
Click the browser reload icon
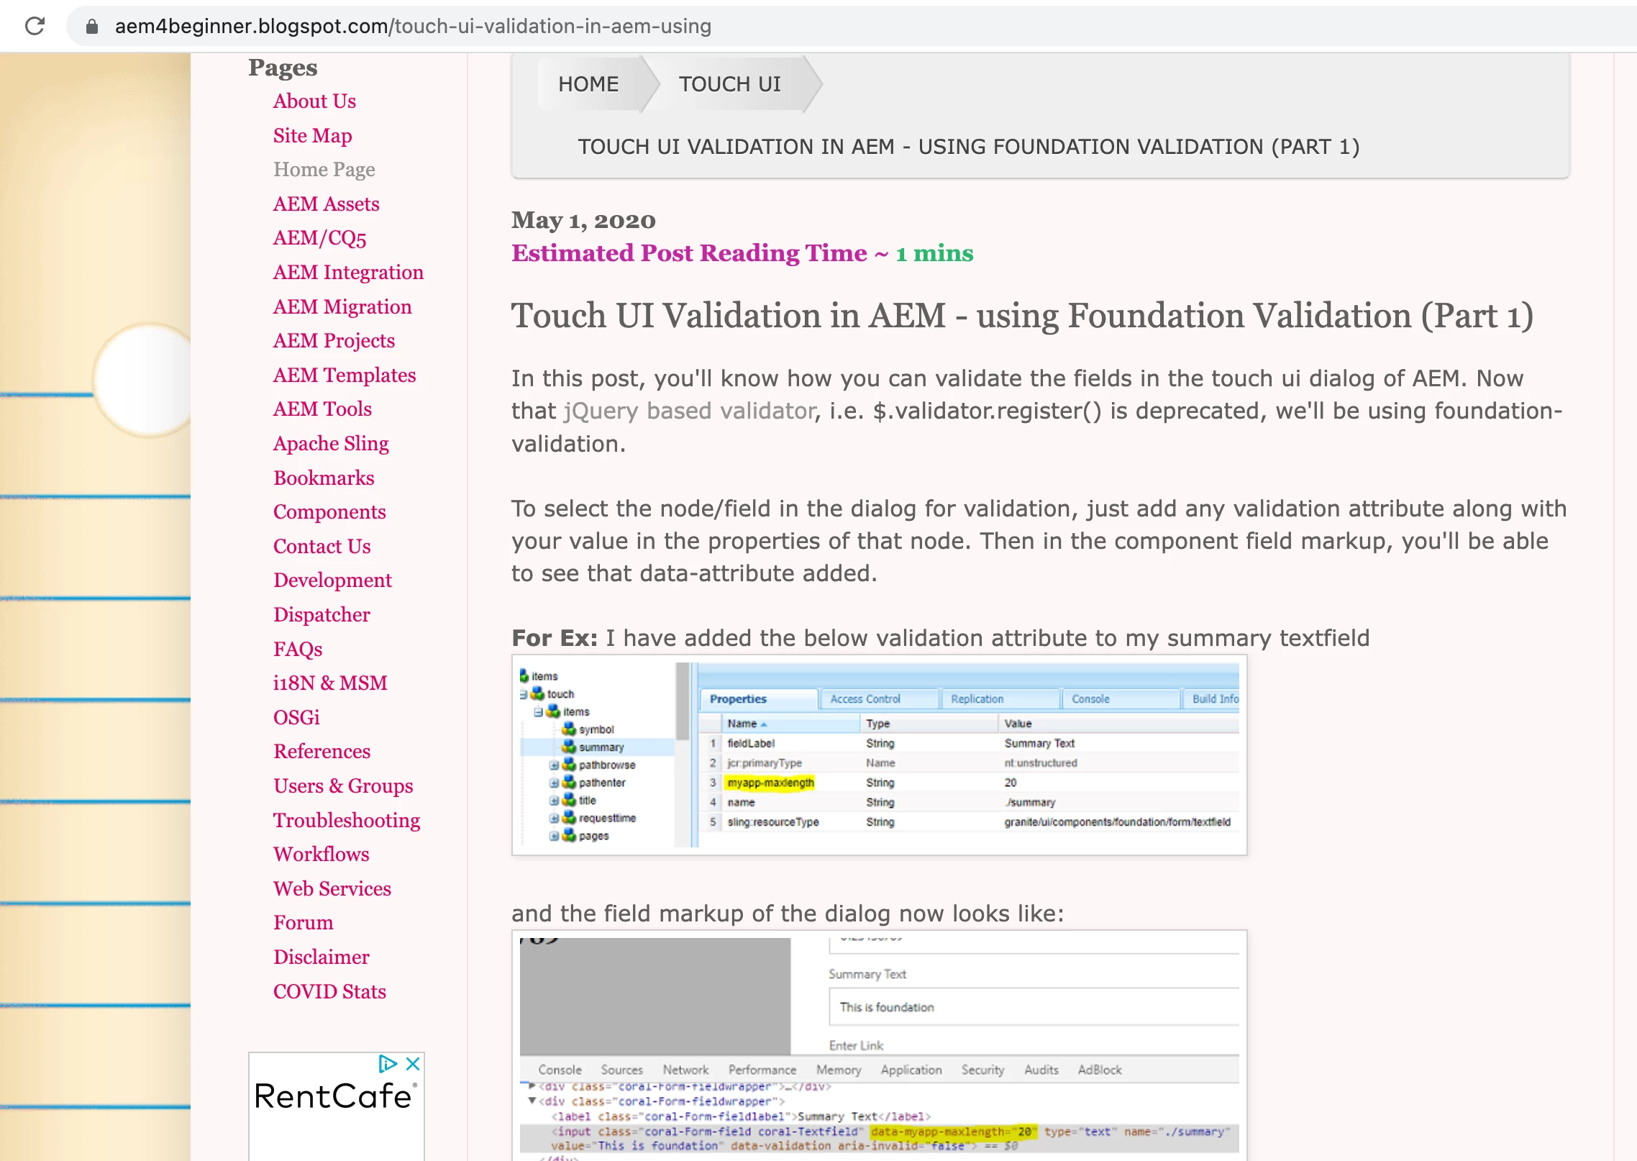click(x=35, y=27)
